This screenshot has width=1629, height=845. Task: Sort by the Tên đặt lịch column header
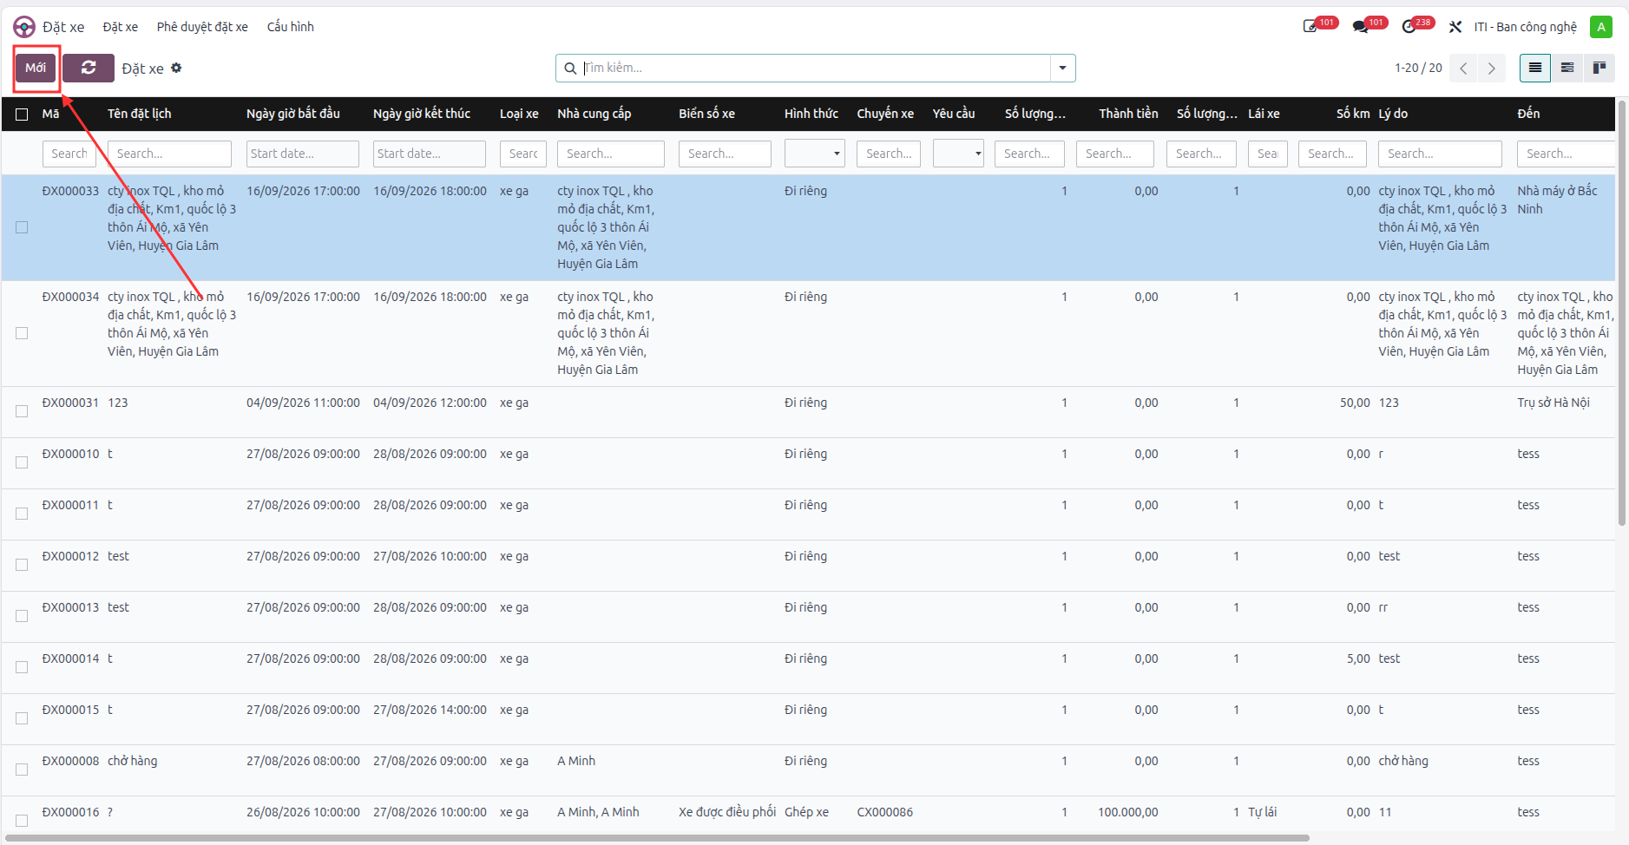pos(140,114)
